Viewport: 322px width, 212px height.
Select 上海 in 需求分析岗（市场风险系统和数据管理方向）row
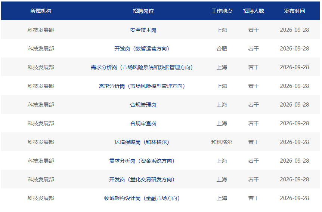pos(222,67)
